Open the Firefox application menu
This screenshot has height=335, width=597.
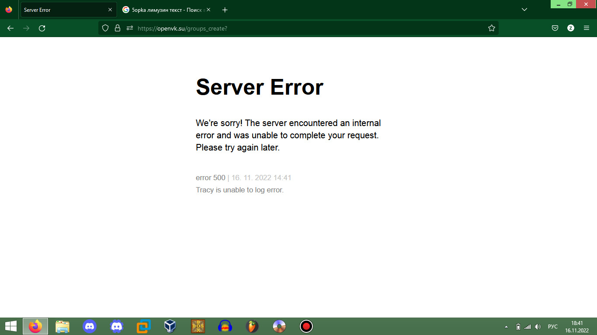pos(587,28)
